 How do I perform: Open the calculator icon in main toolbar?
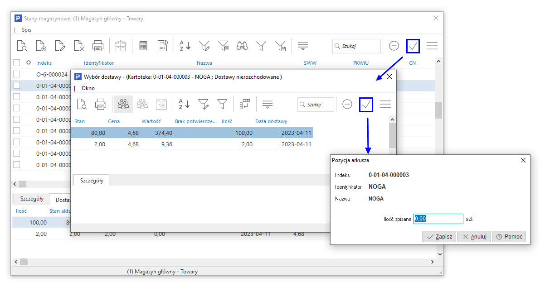pos(143,46)
